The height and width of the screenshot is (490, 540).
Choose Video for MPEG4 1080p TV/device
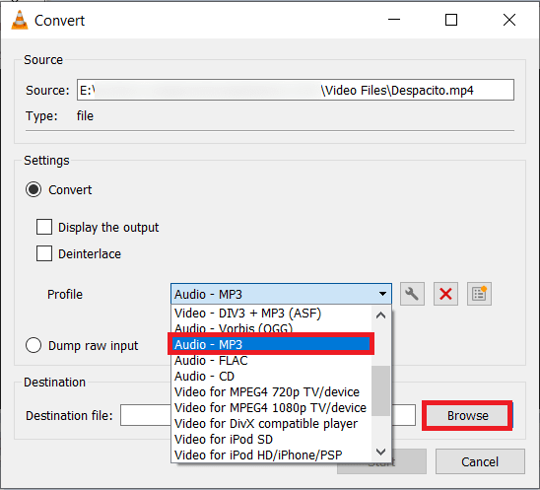coord(271,407)
